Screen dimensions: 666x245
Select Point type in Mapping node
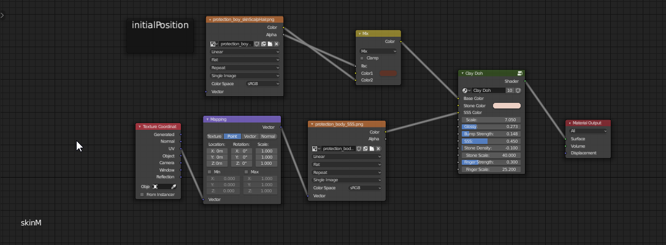[232, 137]
